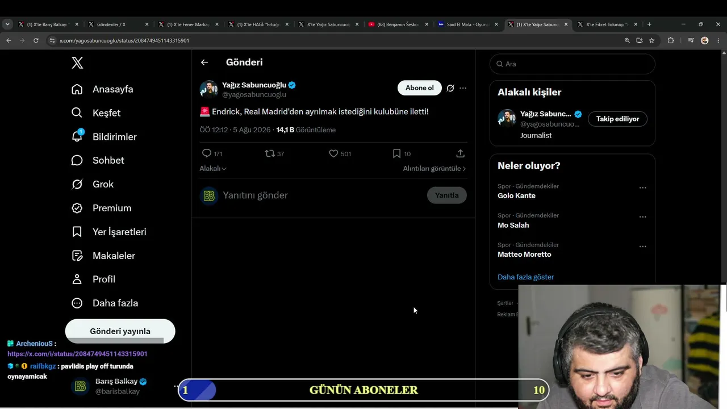Click the share icon on the post
The height and width of the screenshot is (409, 727).
tap(460, 153)
